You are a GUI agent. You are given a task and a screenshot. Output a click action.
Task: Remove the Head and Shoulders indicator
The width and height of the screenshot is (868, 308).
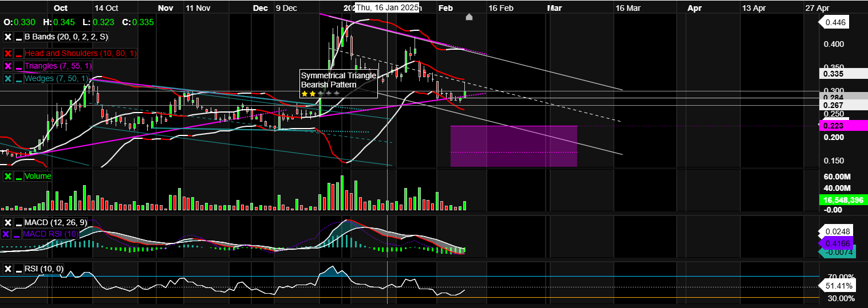click(8, 53)
